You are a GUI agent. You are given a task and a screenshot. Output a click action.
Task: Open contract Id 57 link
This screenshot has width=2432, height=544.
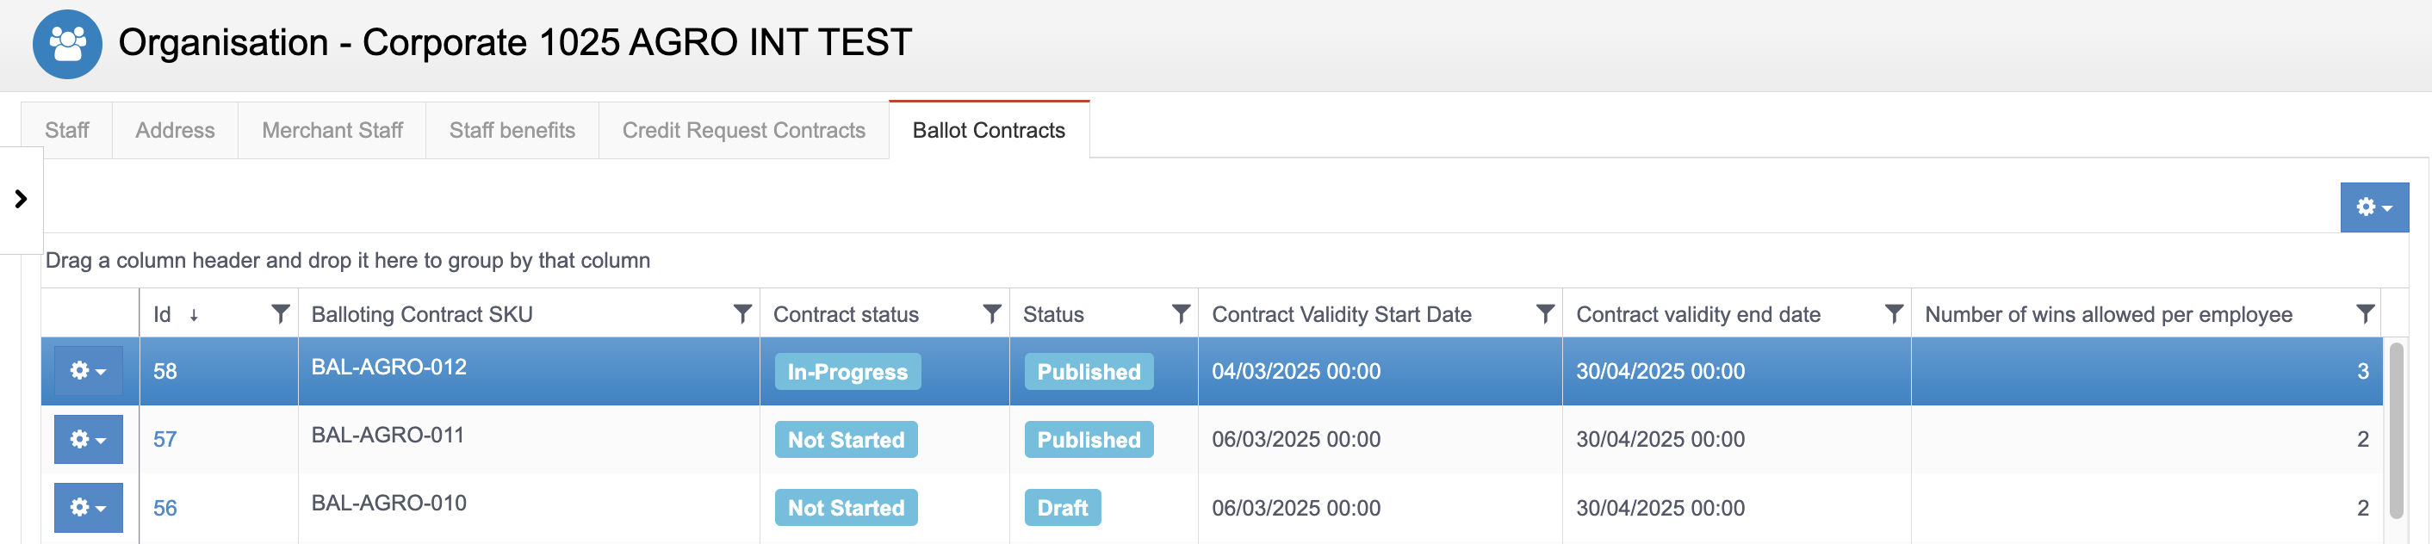[164, 439]
